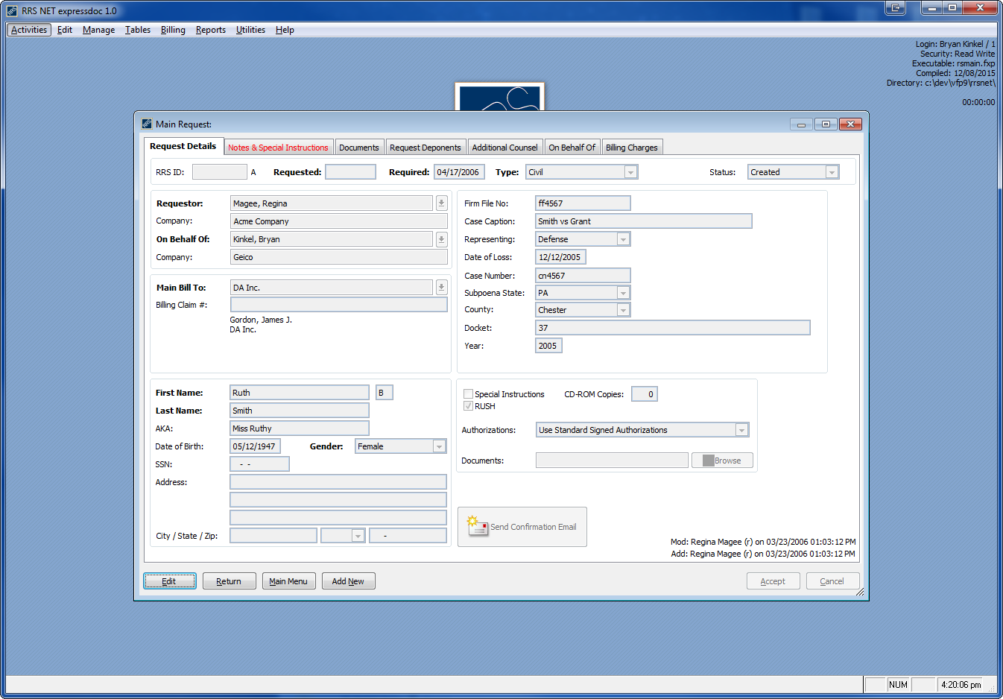1003x699 pixels.
Task: Click the restore icon left of the minimize button
Action: [896, 7]
